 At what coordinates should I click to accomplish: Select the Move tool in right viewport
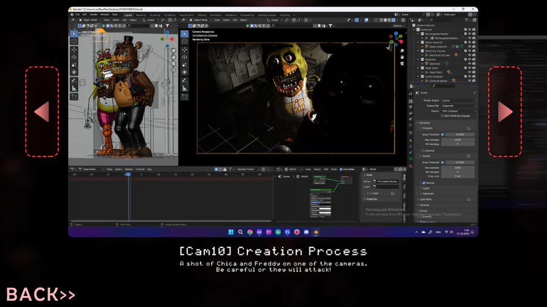(x=185, y=49)
